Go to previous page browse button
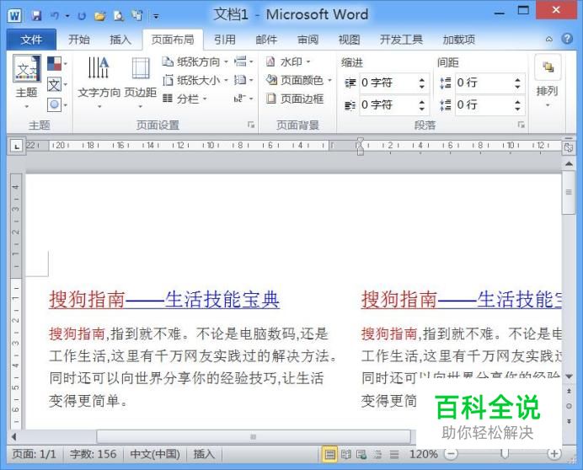Screen dimensions: 583x470 coord(569,391)
